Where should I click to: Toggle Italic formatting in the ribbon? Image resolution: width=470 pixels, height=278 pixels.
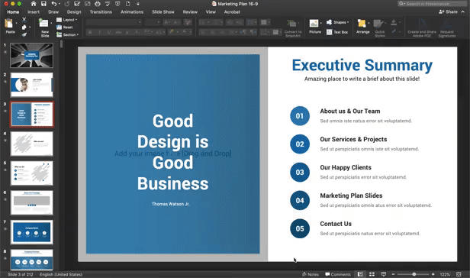point(99,32)
